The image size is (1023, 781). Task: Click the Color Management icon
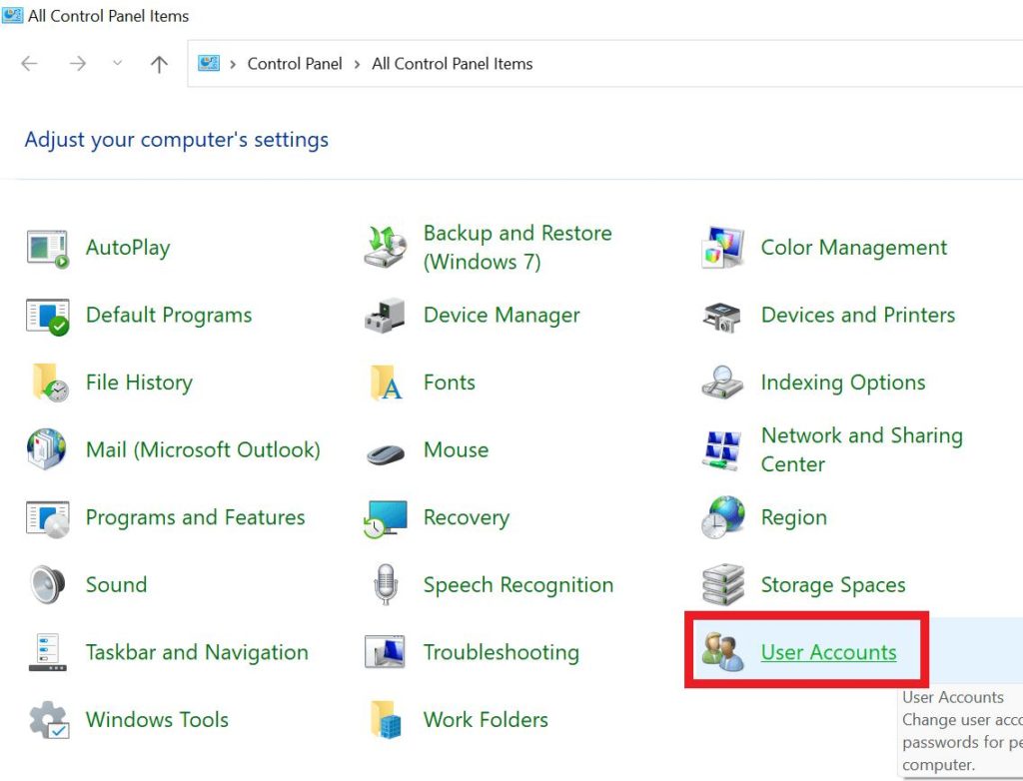coord(722,248)
